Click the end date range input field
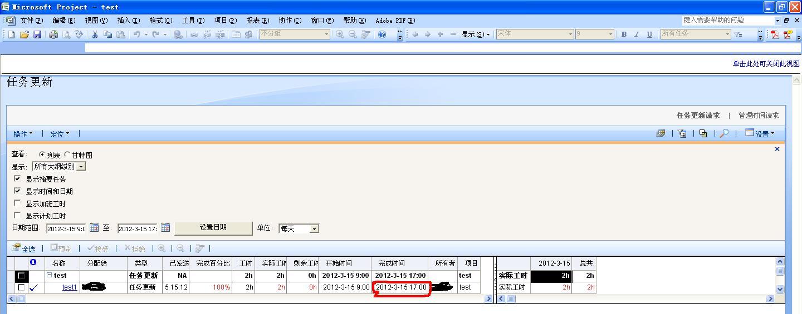Image resolution: width=802 pixels, height=314 pixels. (x=137, y=228)
